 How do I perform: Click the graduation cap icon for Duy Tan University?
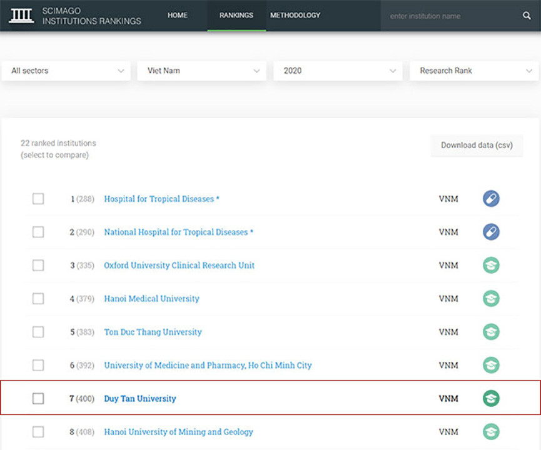[491, 398]
